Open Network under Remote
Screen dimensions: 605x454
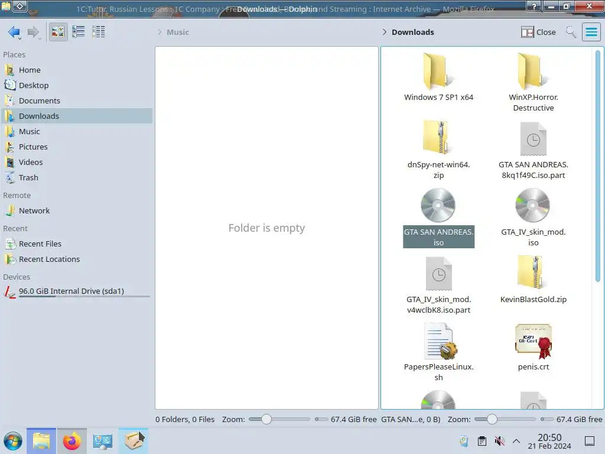(77, 211)
